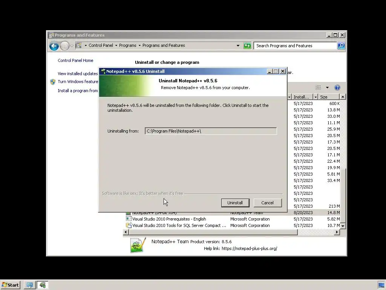Select Programs in the breadcrumb

[x=127, y=45]
